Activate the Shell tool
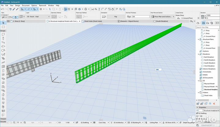 3,54
